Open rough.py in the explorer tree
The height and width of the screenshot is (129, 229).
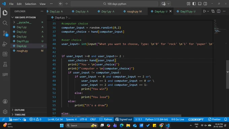(22, 51)
